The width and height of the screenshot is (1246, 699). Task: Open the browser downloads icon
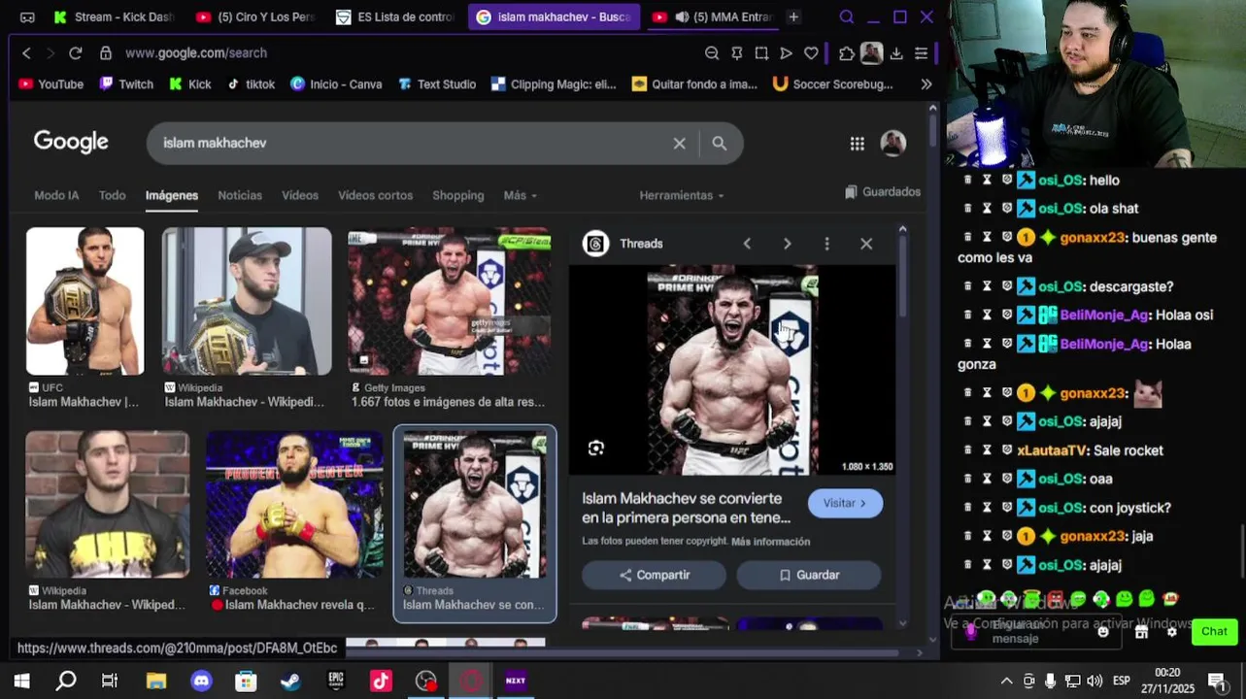[x=895, y=53]
